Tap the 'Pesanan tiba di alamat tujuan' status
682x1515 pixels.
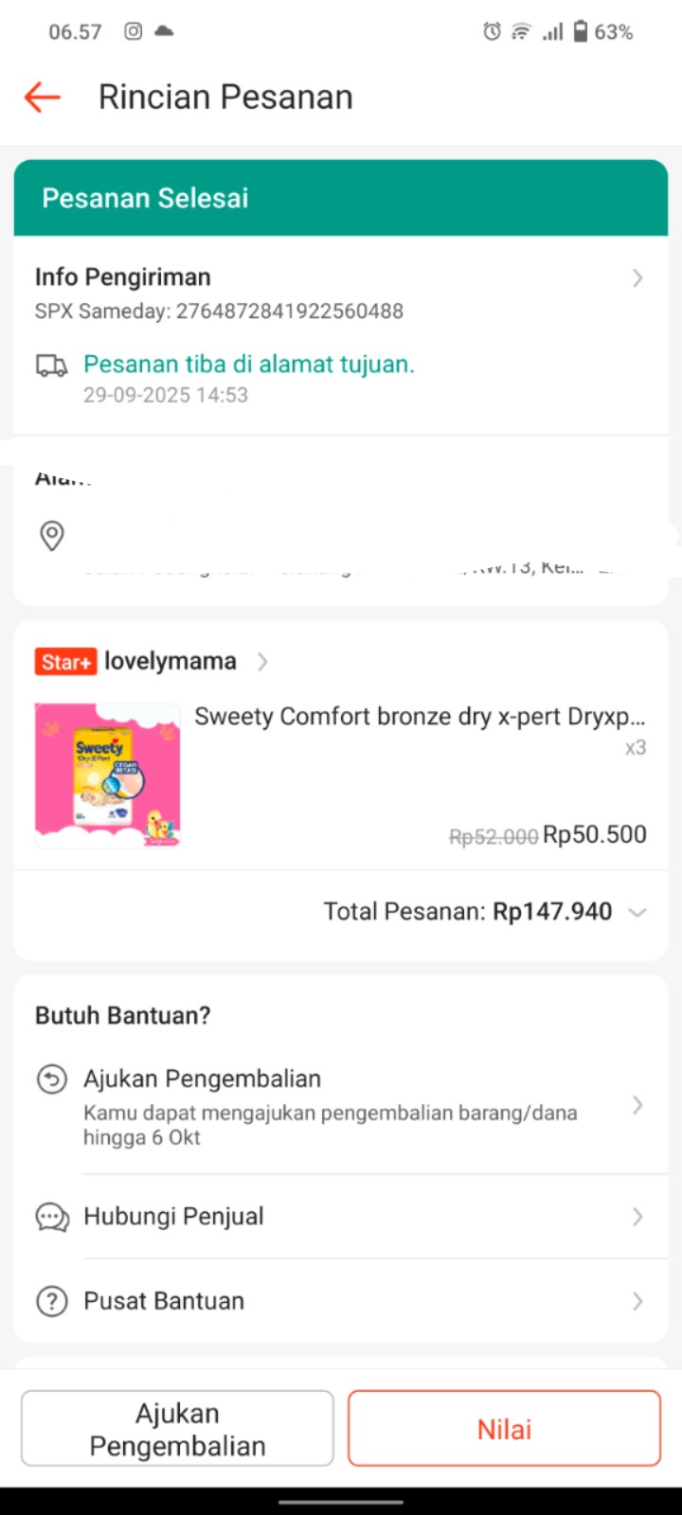pyautogui.click(x=249, y=365)
